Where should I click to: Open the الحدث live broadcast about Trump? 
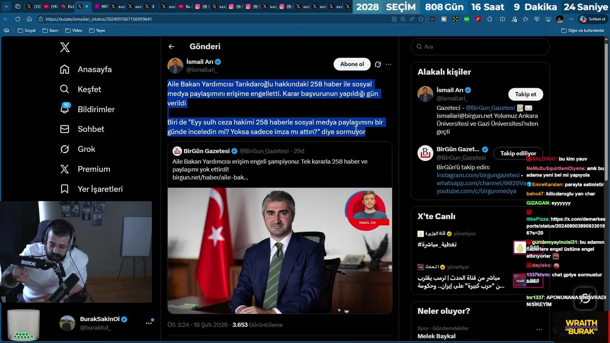pos(480,277)
